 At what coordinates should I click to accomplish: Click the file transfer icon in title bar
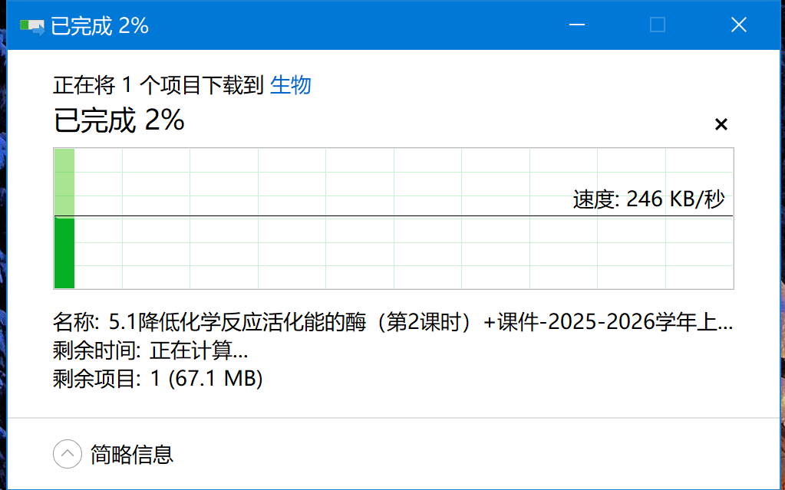coord(32,27)
